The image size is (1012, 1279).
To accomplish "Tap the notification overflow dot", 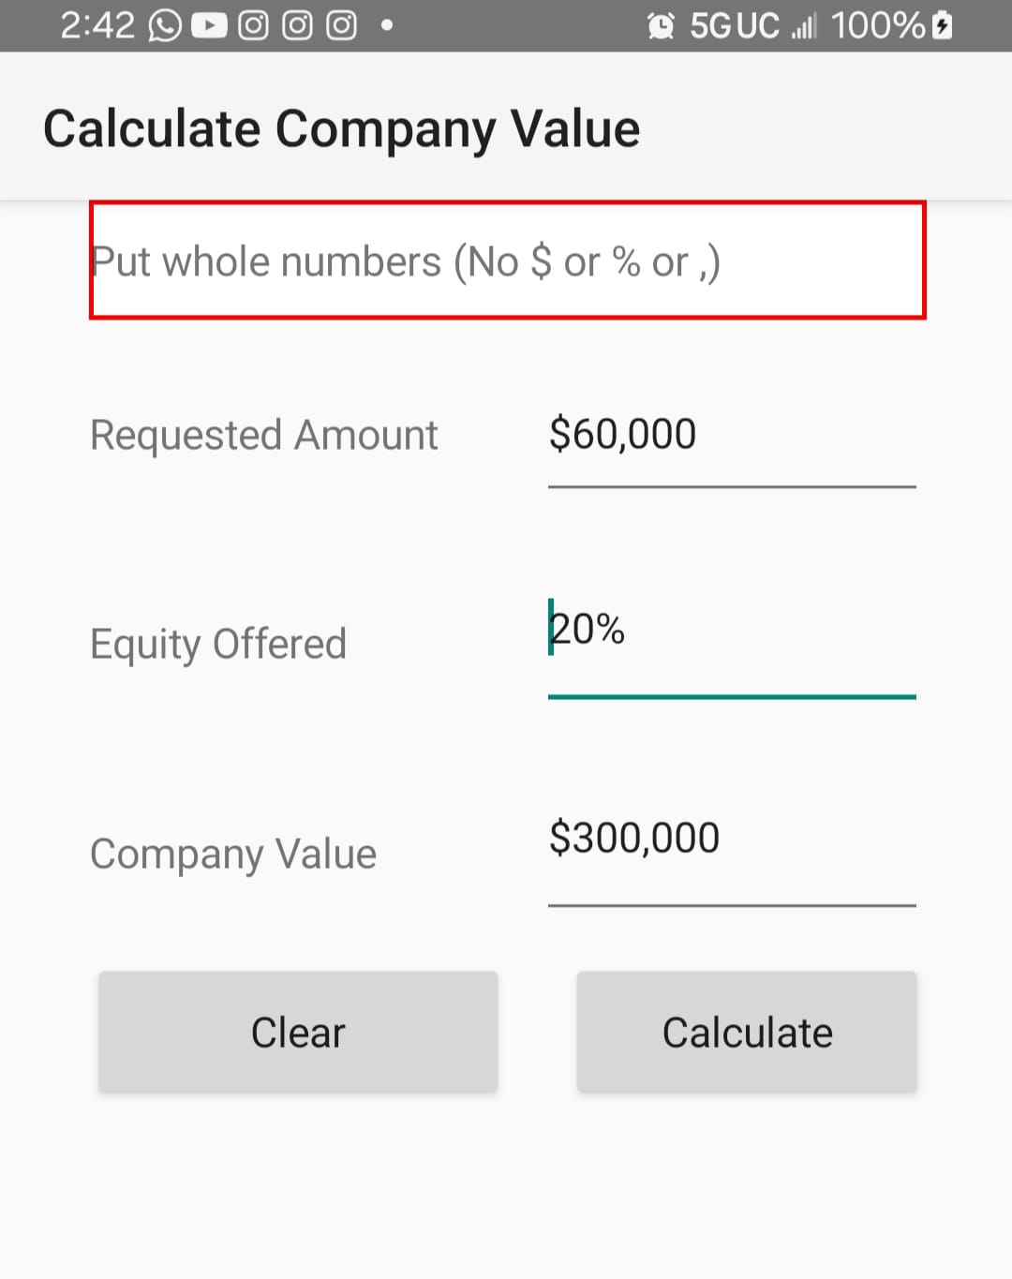I will [386, 25].
